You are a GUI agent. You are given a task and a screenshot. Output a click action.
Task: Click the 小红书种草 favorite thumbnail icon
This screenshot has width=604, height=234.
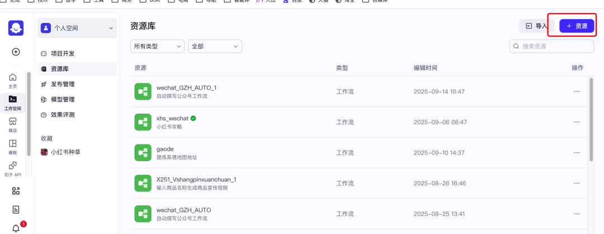[x=44, y=152]
